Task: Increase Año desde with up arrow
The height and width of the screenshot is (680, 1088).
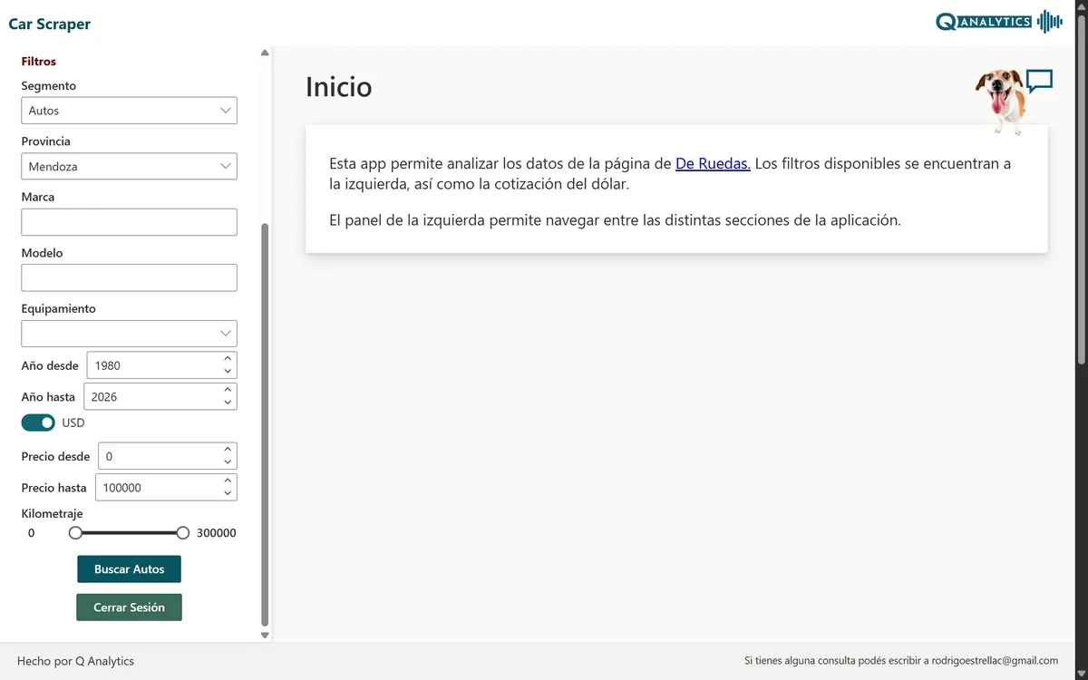Action: click(228, 359)
